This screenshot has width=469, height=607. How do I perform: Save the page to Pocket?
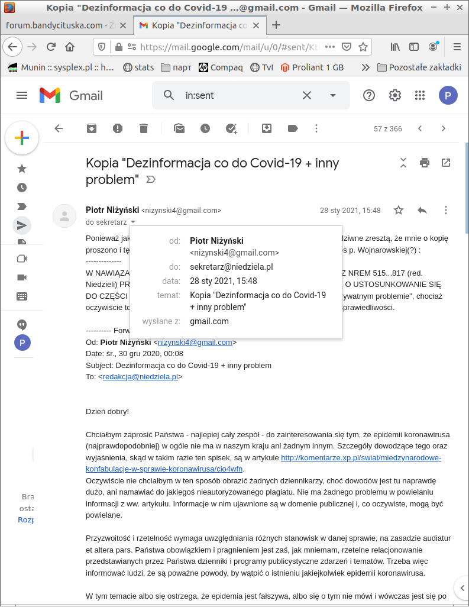coord(347,47)
